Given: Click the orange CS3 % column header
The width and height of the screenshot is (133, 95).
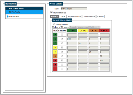Looking at the screenshot, I should click(94, 31).
